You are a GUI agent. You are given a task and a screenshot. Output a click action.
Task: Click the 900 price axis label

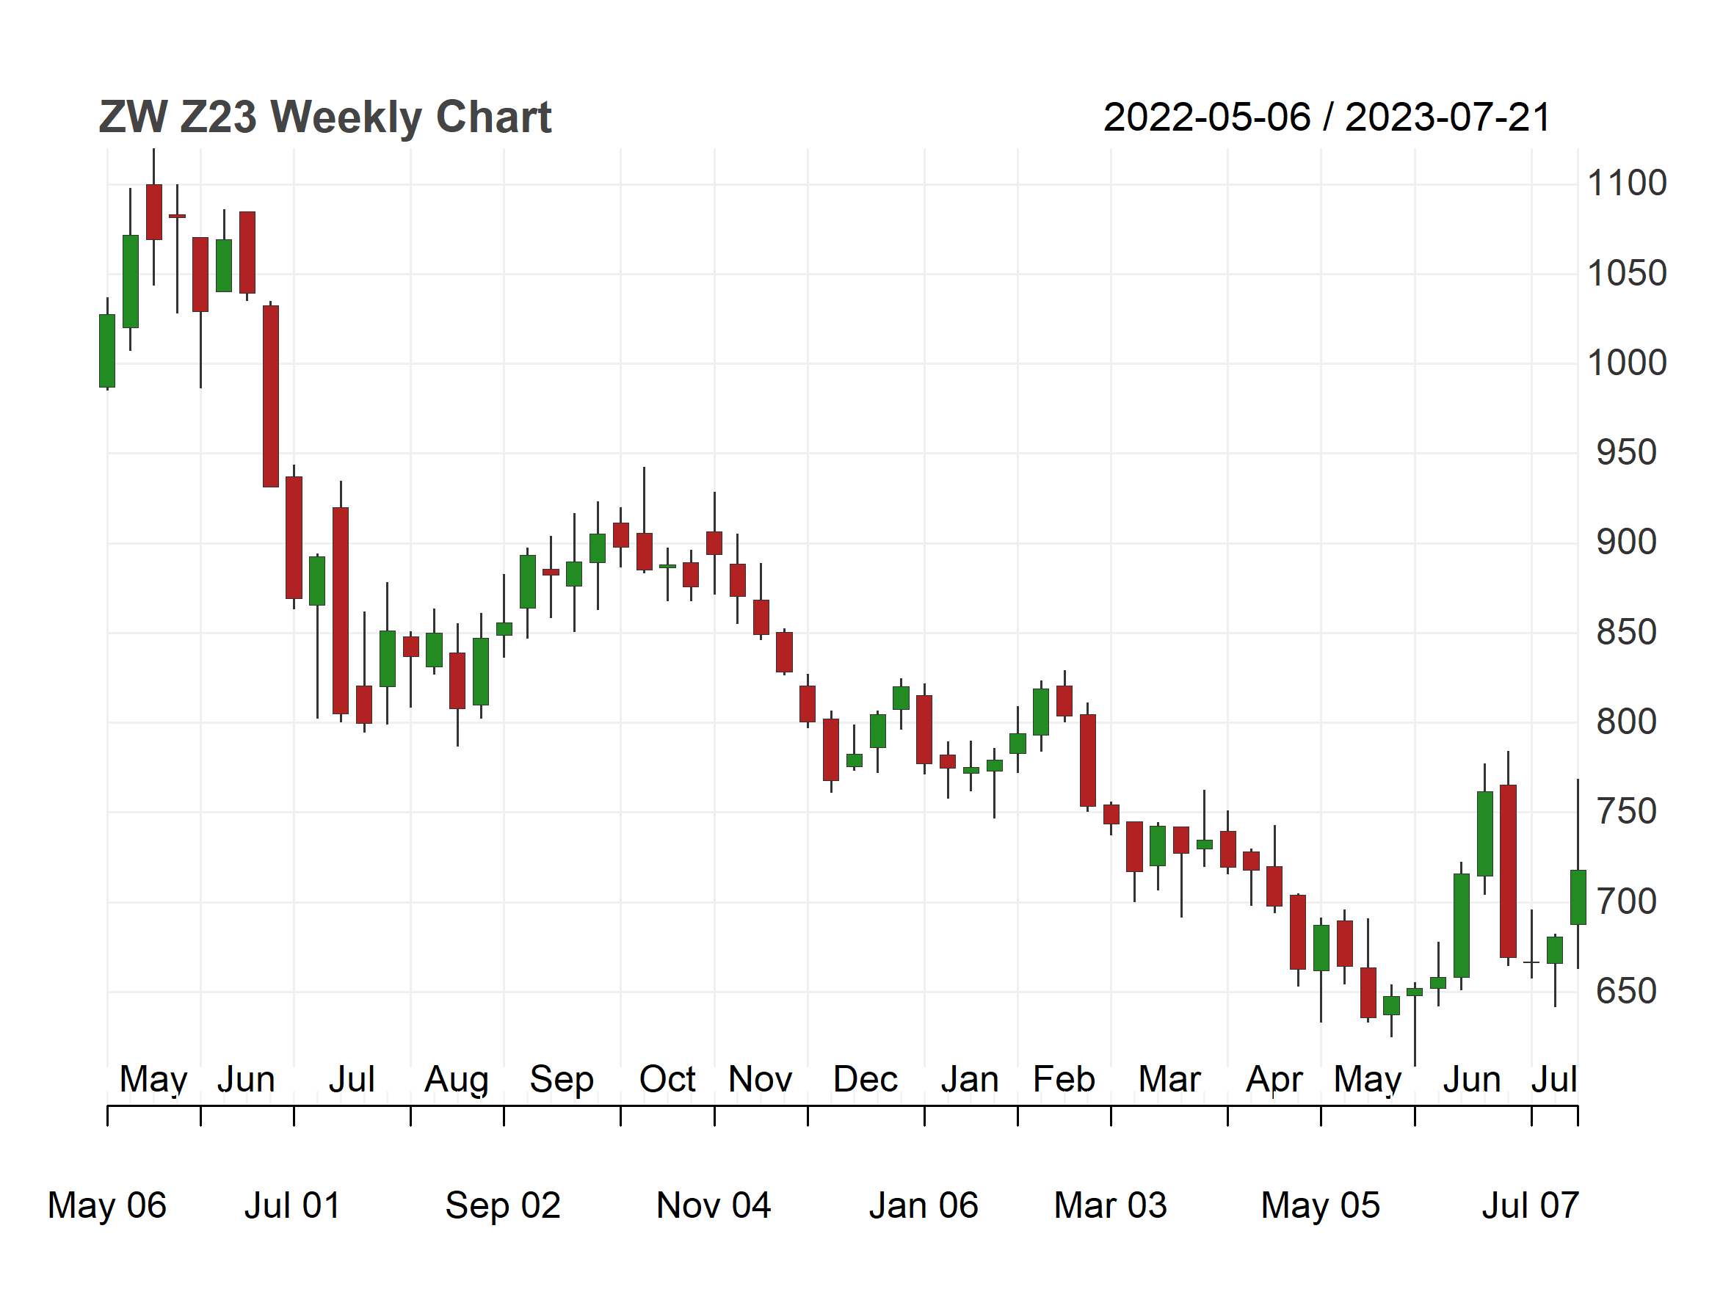(1627, 542)
